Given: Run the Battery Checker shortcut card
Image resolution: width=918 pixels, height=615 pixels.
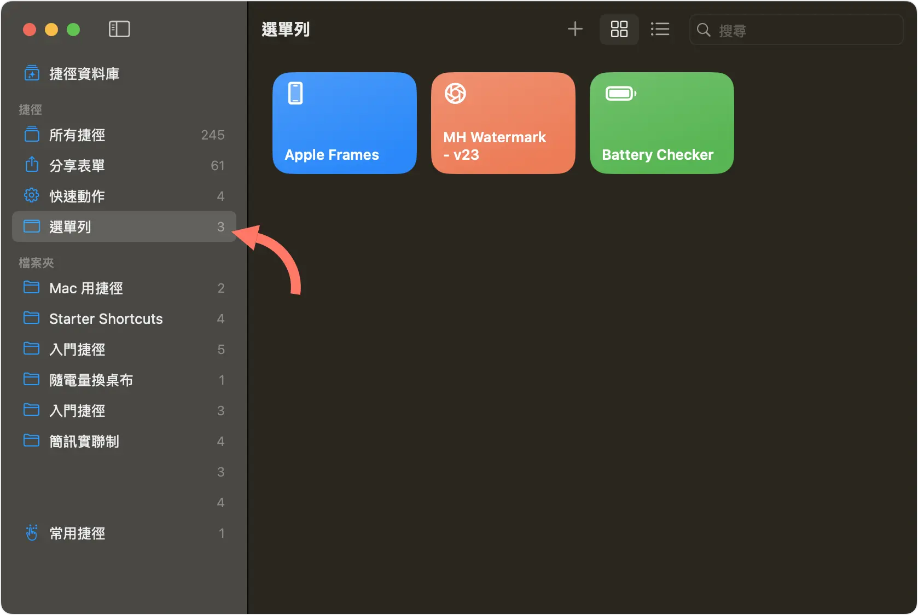Looking at the screenshot, I should point(662,123).
